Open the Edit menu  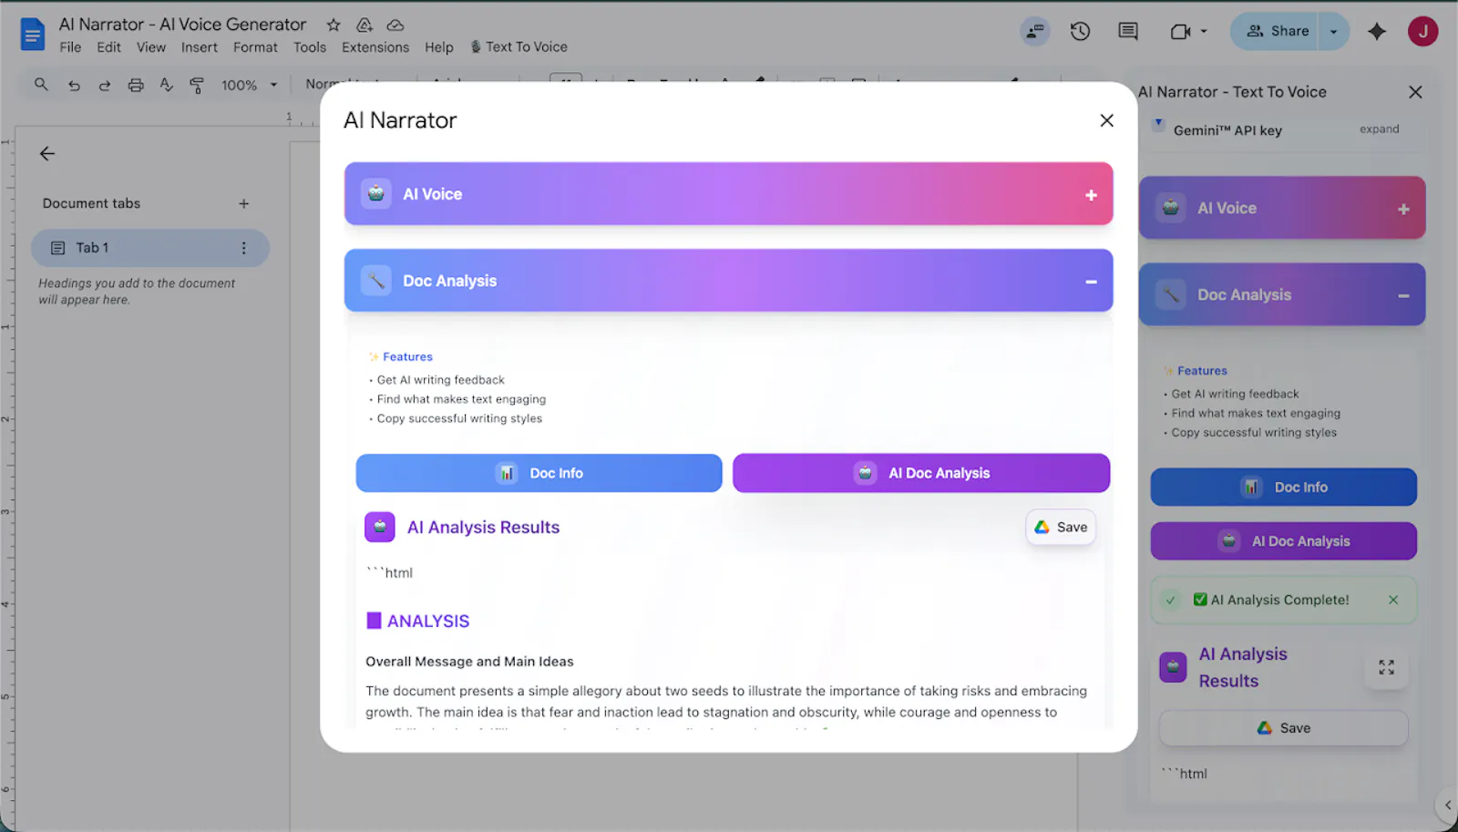pyautogui.click(x=108, y=47)
